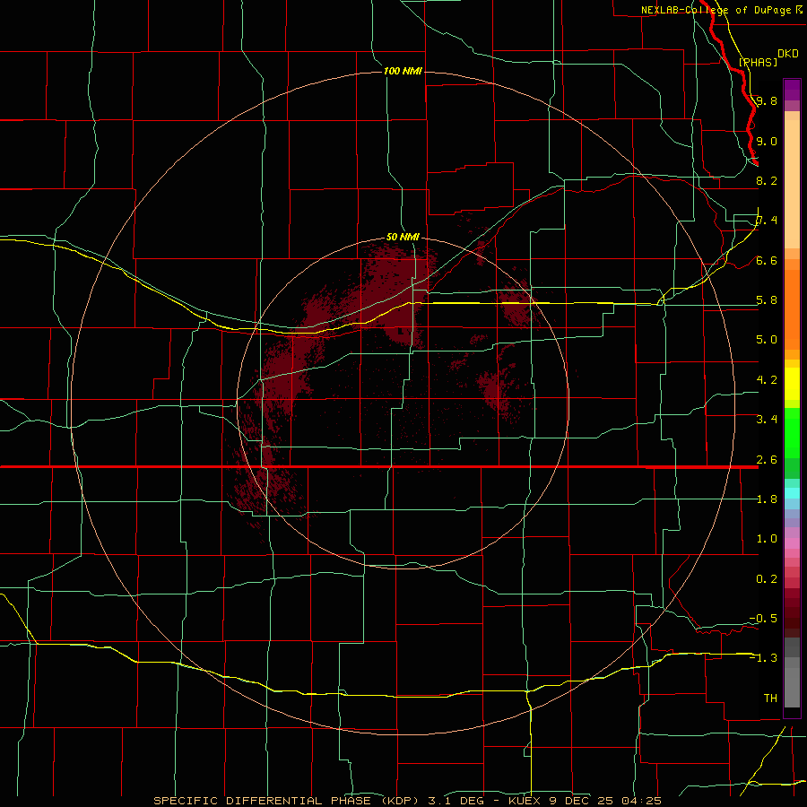The image size is (807, 807).
Task: Click the 8.2 value on the scale
Action: 767,180
